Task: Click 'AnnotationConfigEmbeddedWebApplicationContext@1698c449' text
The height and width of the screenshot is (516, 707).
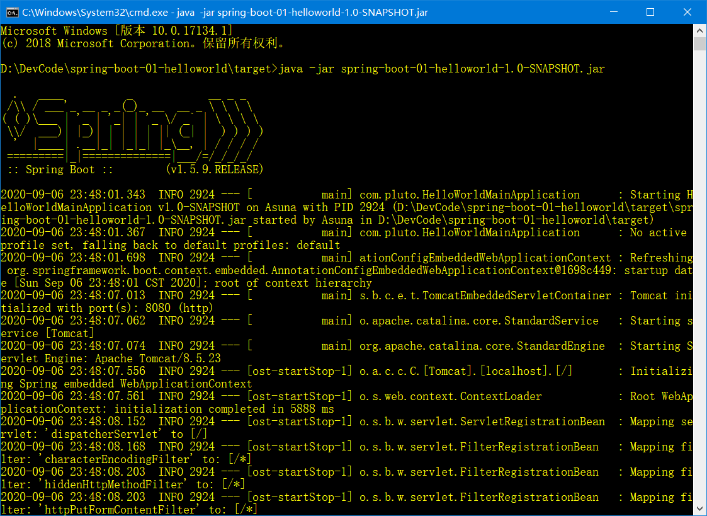Action: click(x=441, y=271)
